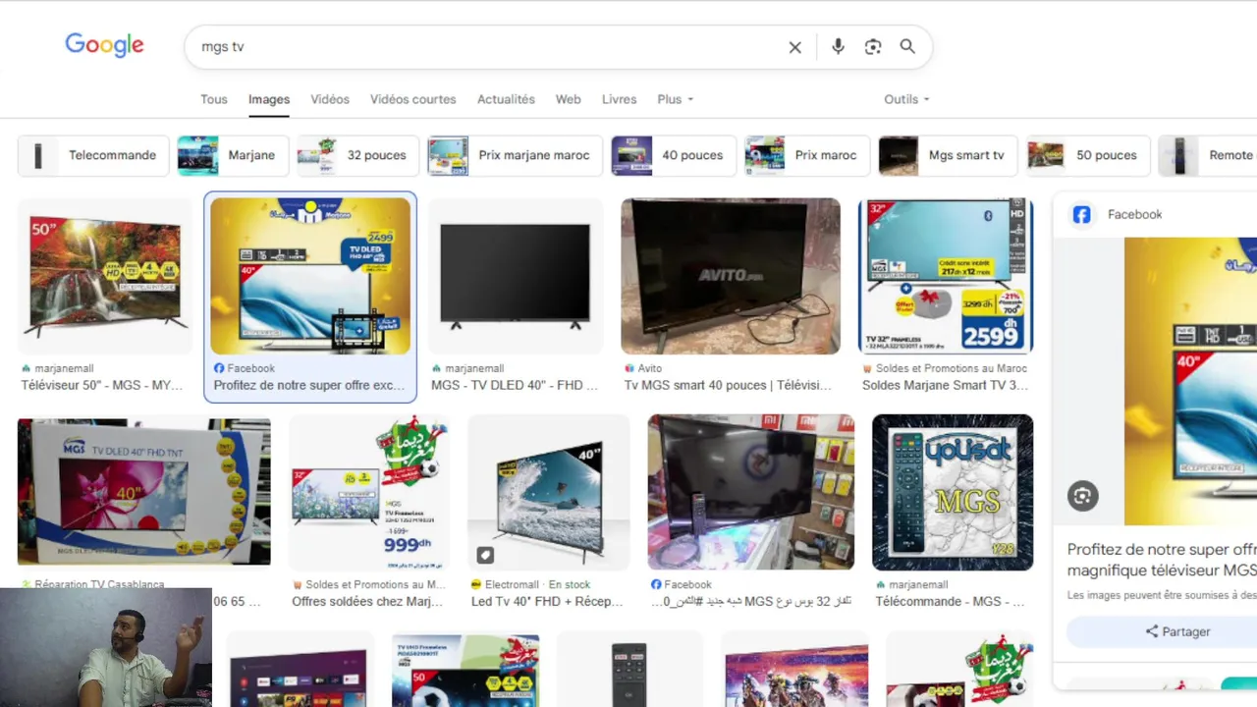Expand the Outils dropdown

pos(906,99)
